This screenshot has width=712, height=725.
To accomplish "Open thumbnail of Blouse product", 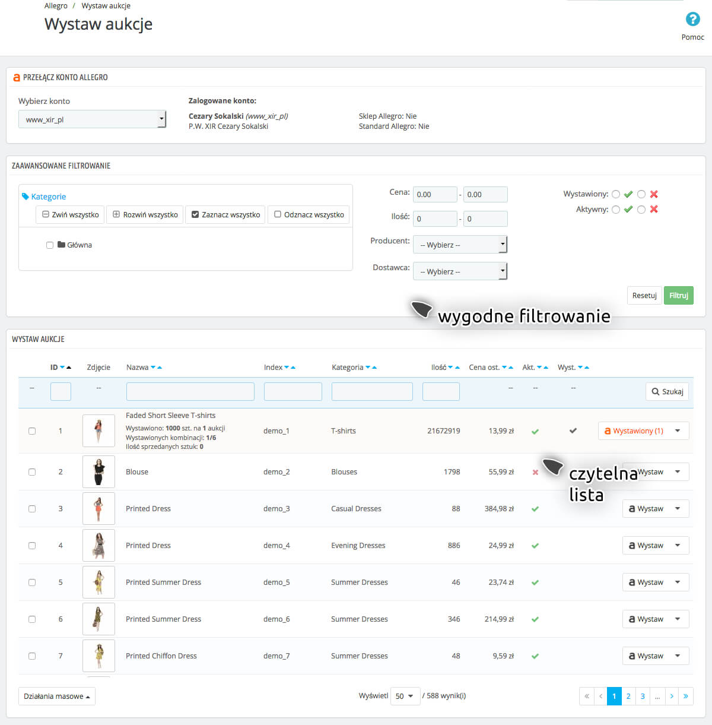I will pyautogui.click(x=98, y=472).
